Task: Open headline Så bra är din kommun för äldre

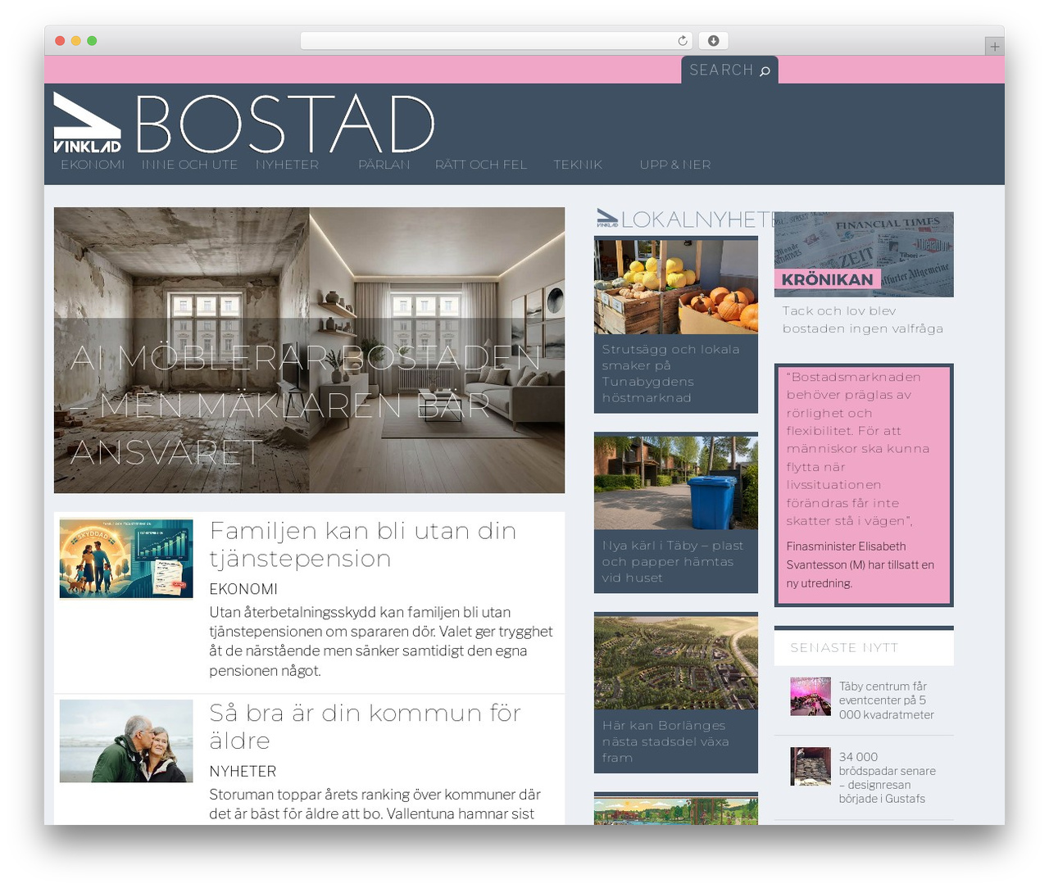Action: 365,727
